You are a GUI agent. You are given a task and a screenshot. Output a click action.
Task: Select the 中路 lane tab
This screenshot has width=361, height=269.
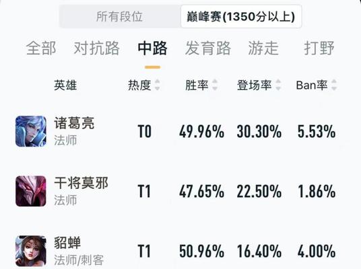[152, 48]
